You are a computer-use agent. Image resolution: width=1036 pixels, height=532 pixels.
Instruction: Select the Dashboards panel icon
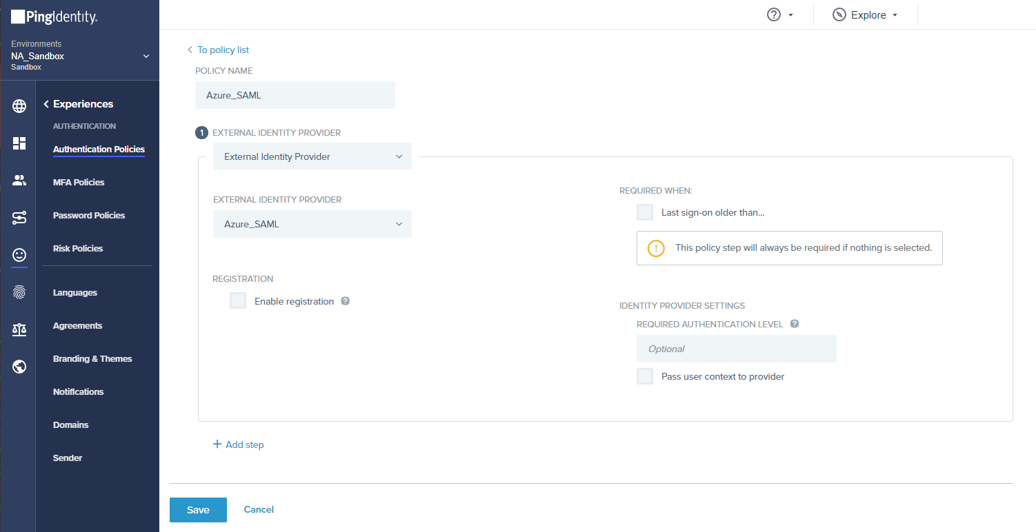pos(19,143)
